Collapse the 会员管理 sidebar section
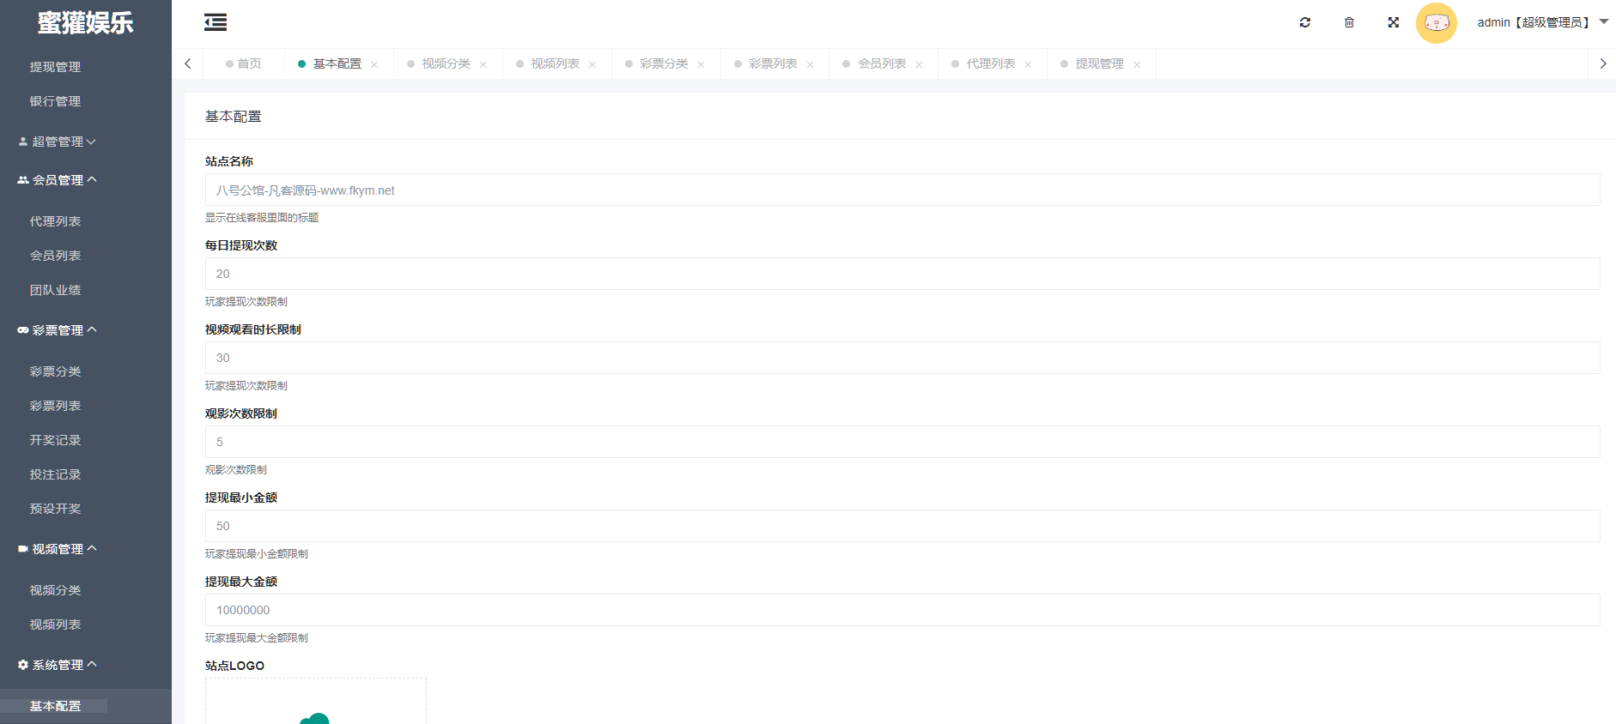This screenshot has height=724, width=1616. (x=58, y=180)
